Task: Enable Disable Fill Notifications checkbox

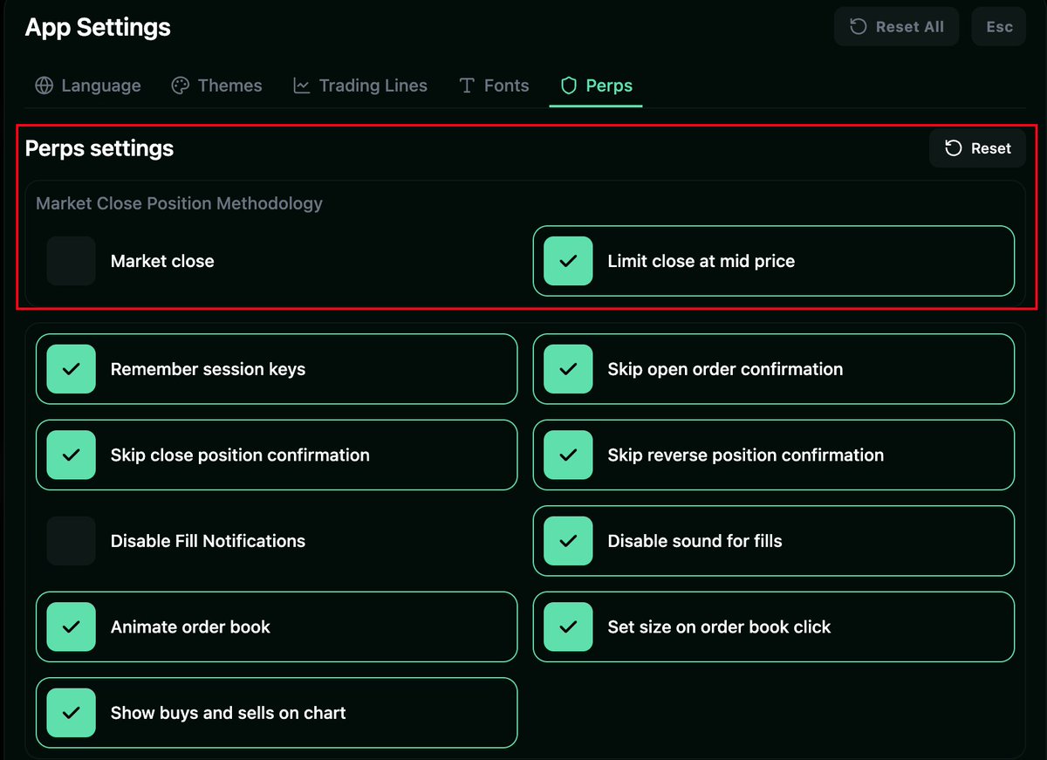Action: [72, 541]
